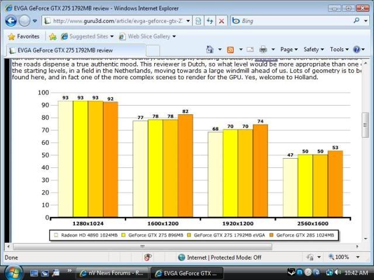Click the vertical scrollbar thumb
The image size is (374, 280).
coord(365,125)
